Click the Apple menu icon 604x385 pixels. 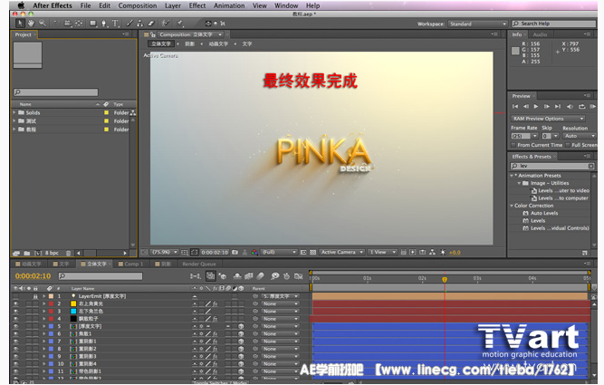pos(21,5)
